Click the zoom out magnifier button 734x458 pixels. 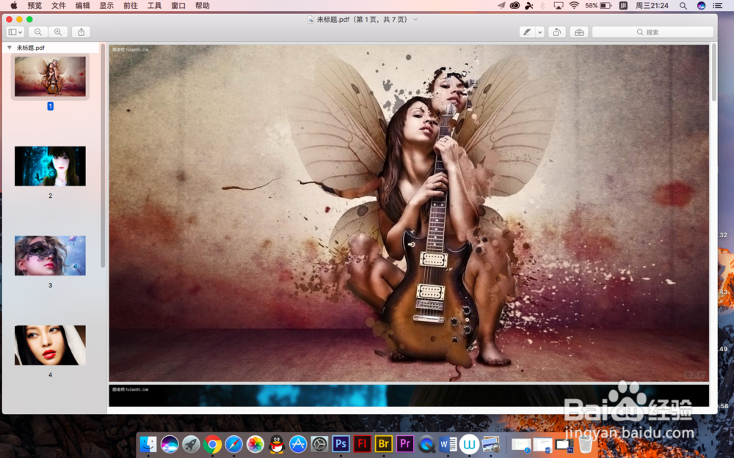coord(38,32)
